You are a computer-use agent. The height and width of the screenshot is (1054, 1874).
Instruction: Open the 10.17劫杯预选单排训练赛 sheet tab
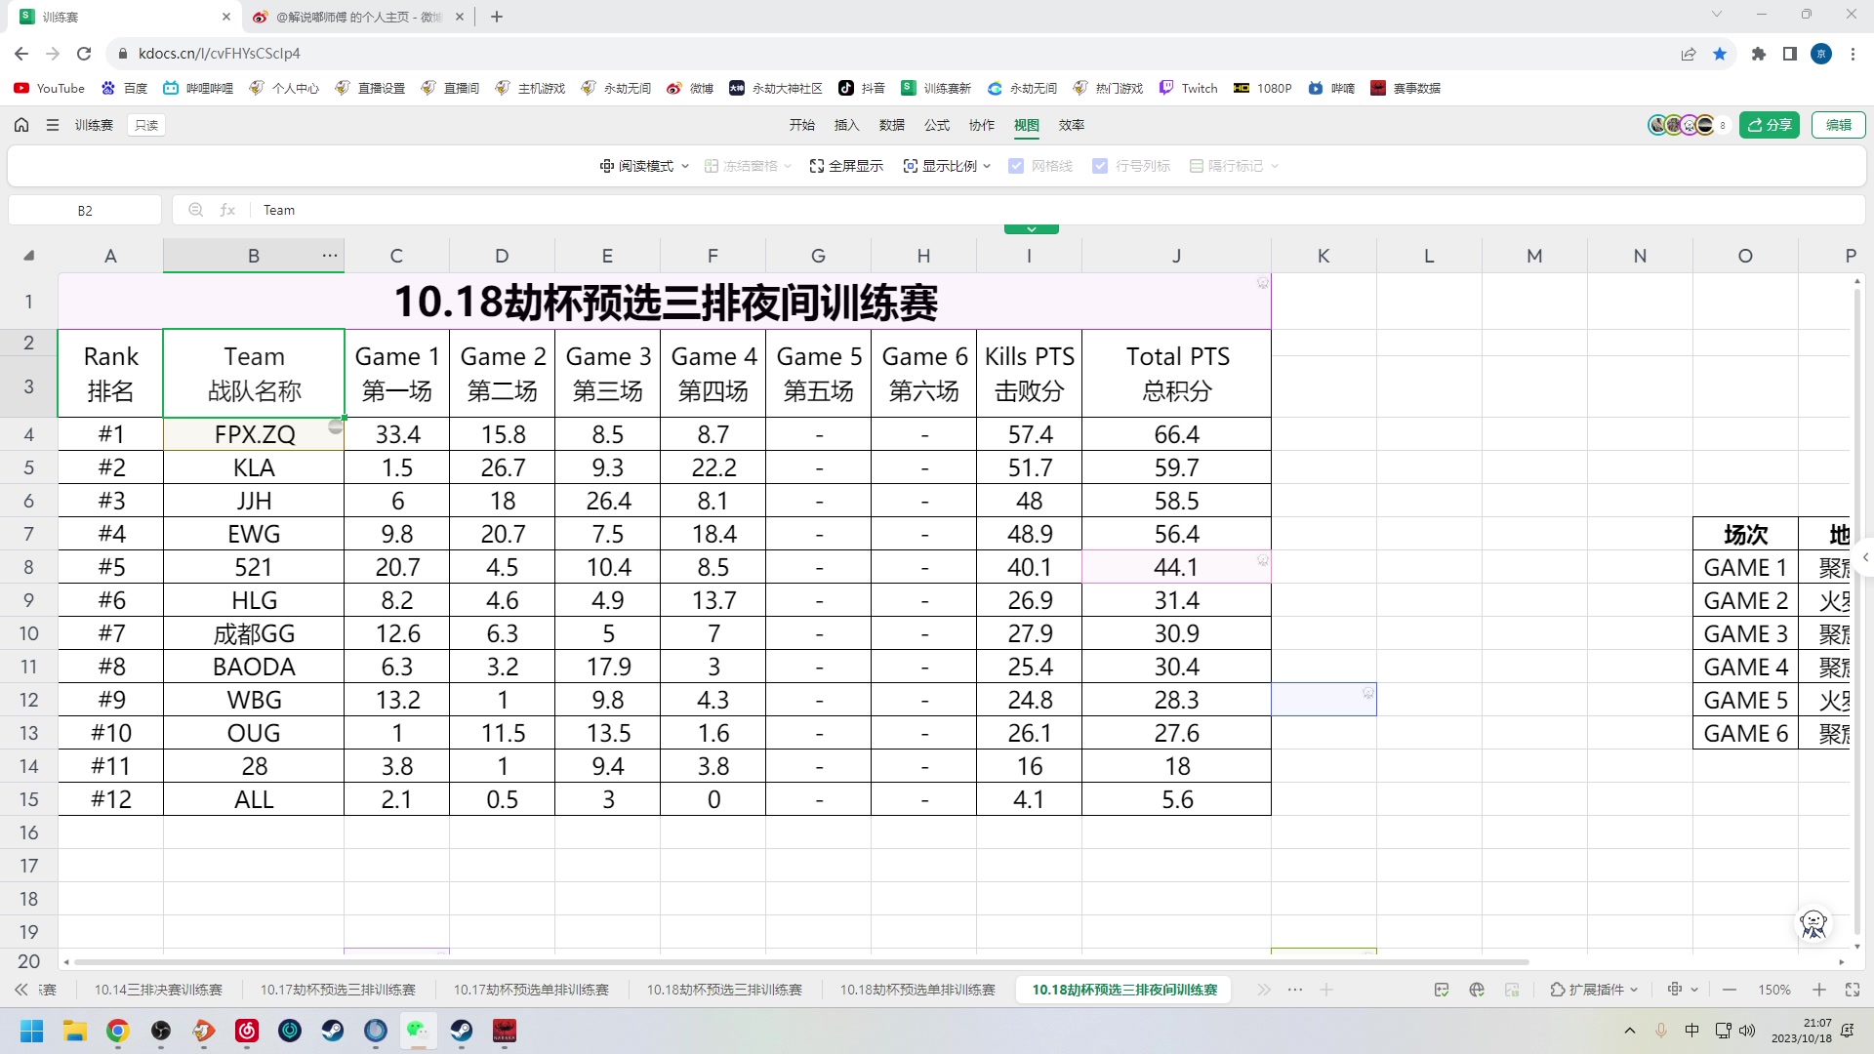[x=530, y=990]
